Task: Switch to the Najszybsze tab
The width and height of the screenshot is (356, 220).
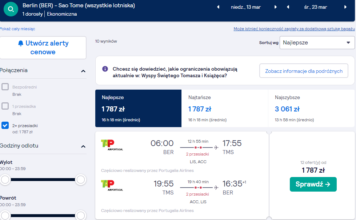Action: (x=311, y=108)
